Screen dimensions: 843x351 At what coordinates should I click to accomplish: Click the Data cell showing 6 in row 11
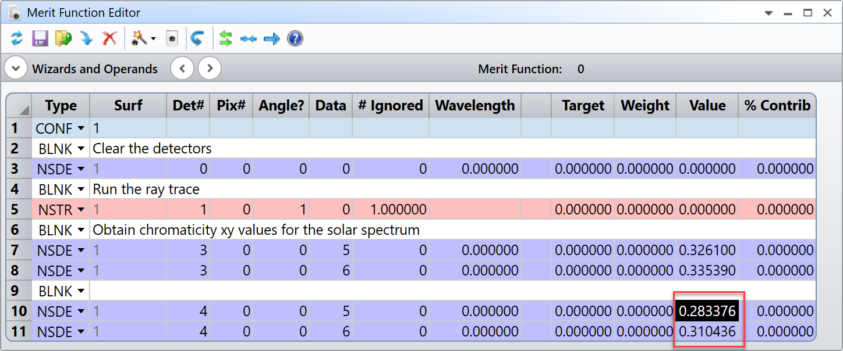[x=331, y=331]
